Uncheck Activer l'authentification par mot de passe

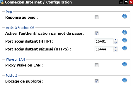point(96,34)
